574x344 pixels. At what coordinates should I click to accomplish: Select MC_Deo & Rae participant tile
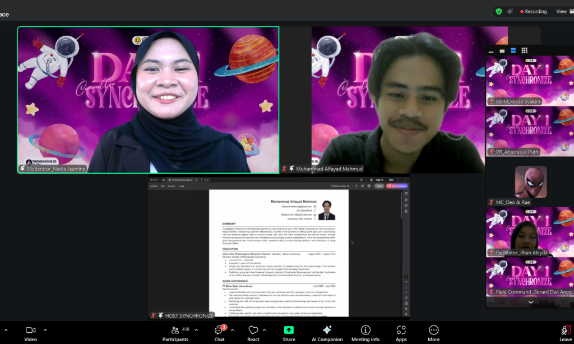(530, 182)
